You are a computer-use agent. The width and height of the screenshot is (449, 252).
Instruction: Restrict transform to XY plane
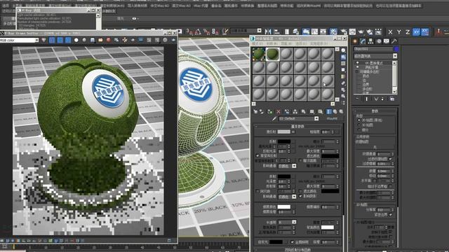coord(416,32)
